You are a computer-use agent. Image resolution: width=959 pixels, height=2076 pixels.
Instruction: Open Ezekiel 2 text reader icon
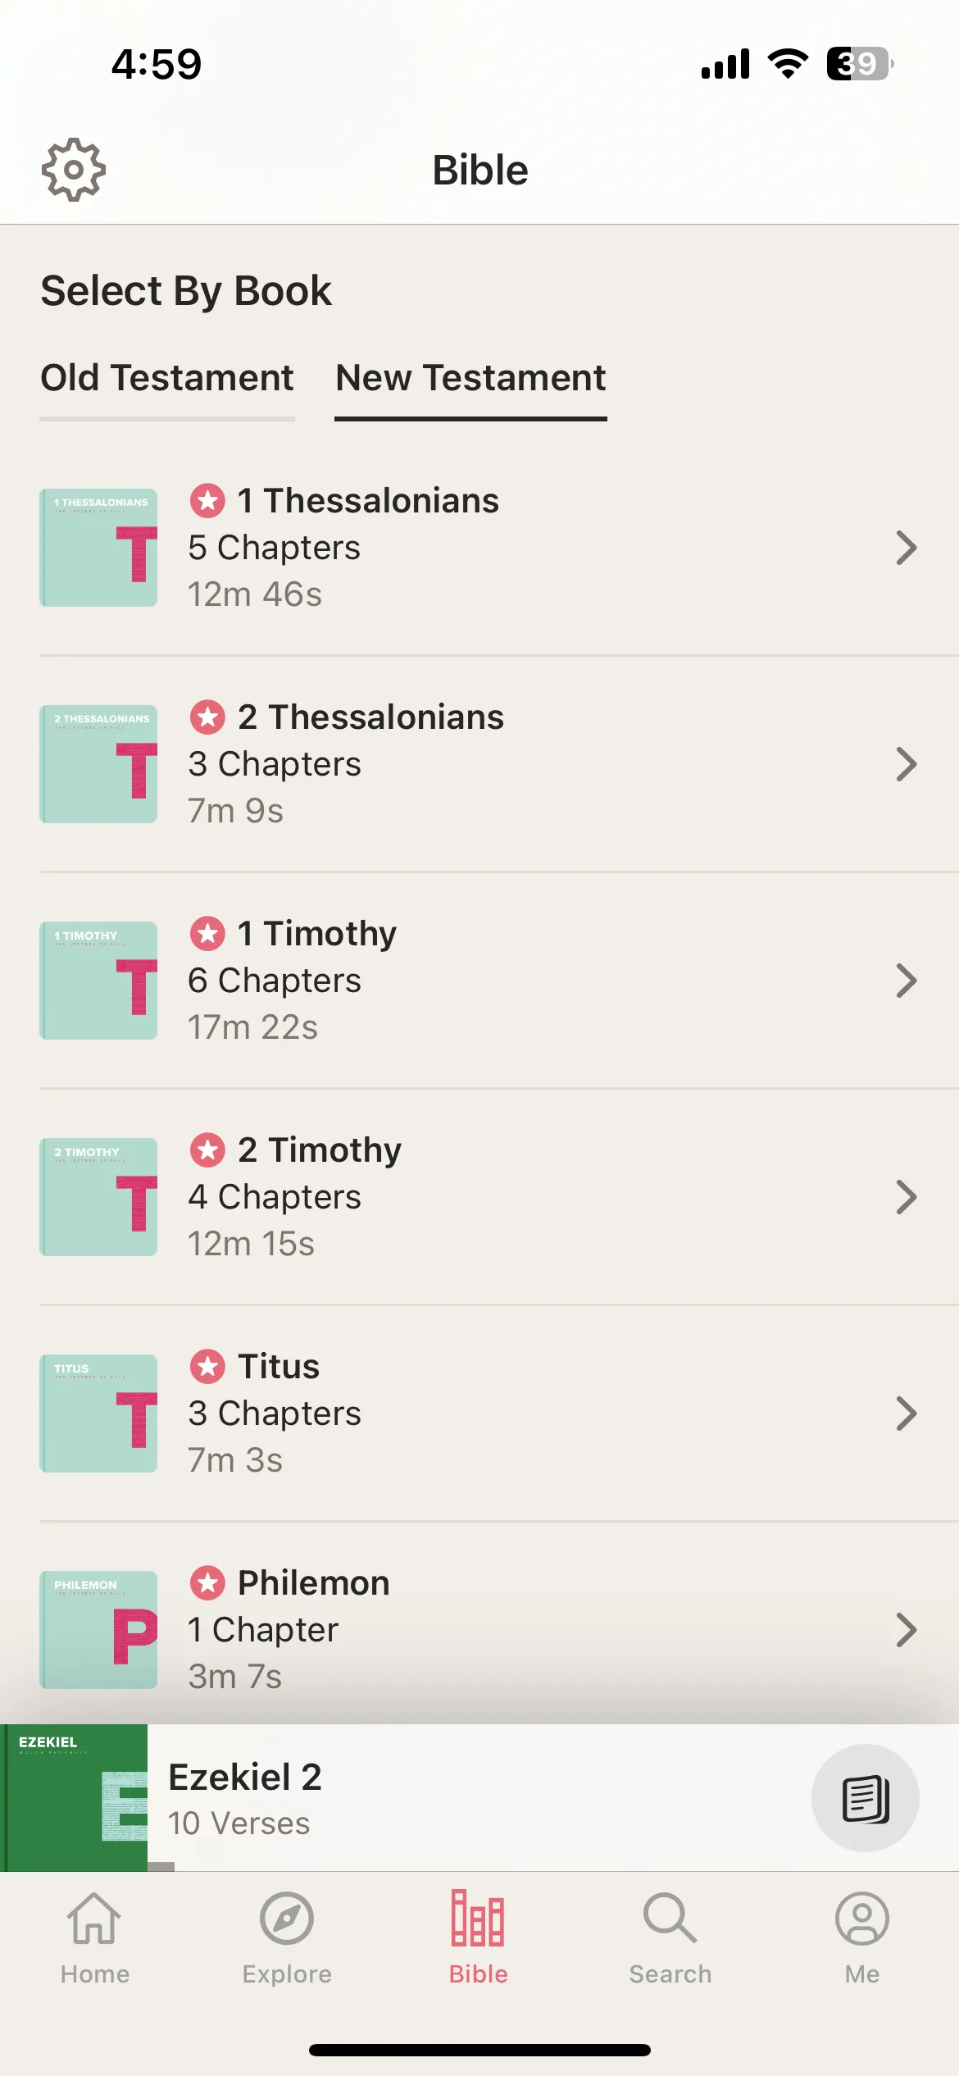tap(866, 1798)
